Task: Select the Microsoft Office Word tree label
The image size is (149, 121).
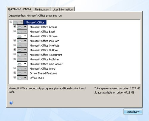Action: click(42, 69)
